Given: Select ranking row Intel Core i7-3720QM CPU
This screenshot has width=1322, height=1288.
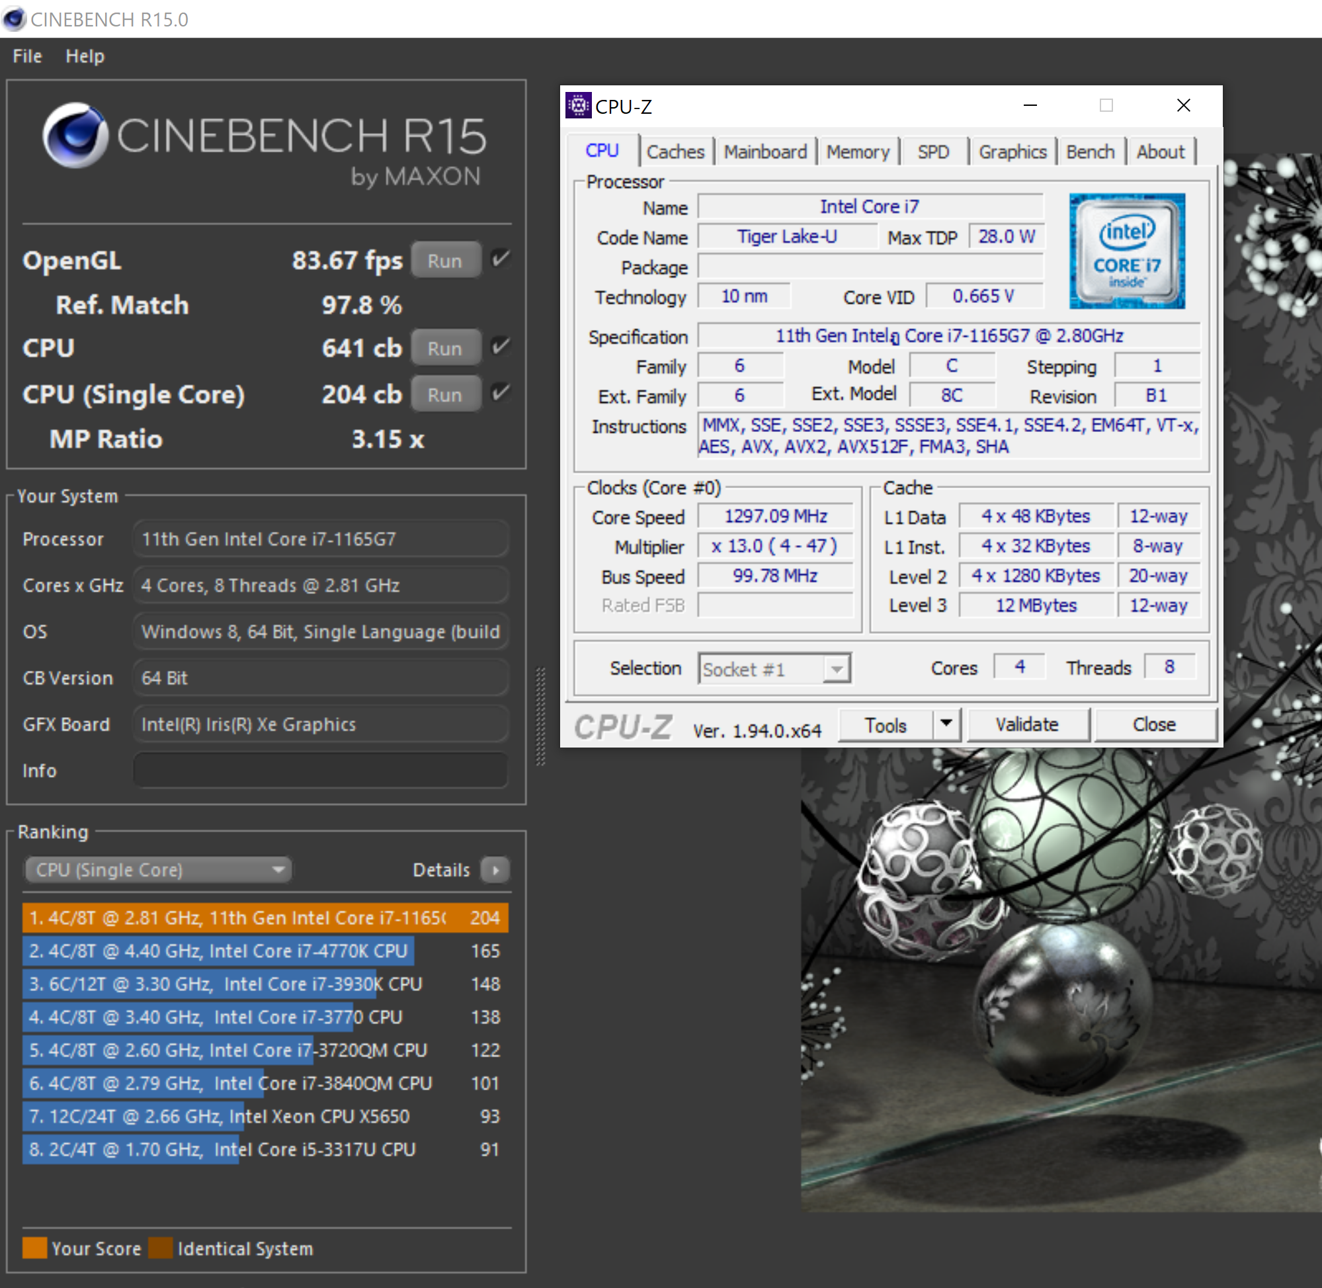Looking at the screenshot, I should tap(265, 1051).
